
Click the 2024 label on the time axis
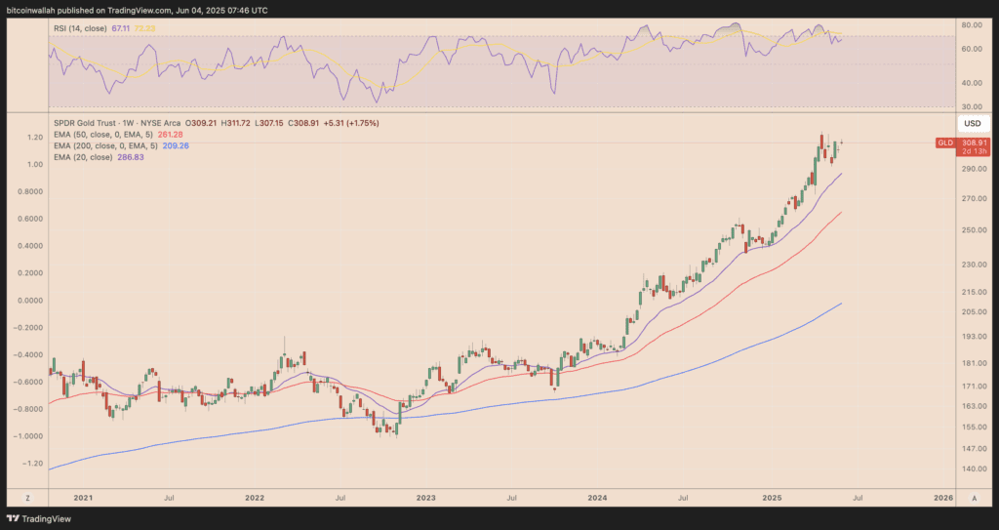point(598,498)
